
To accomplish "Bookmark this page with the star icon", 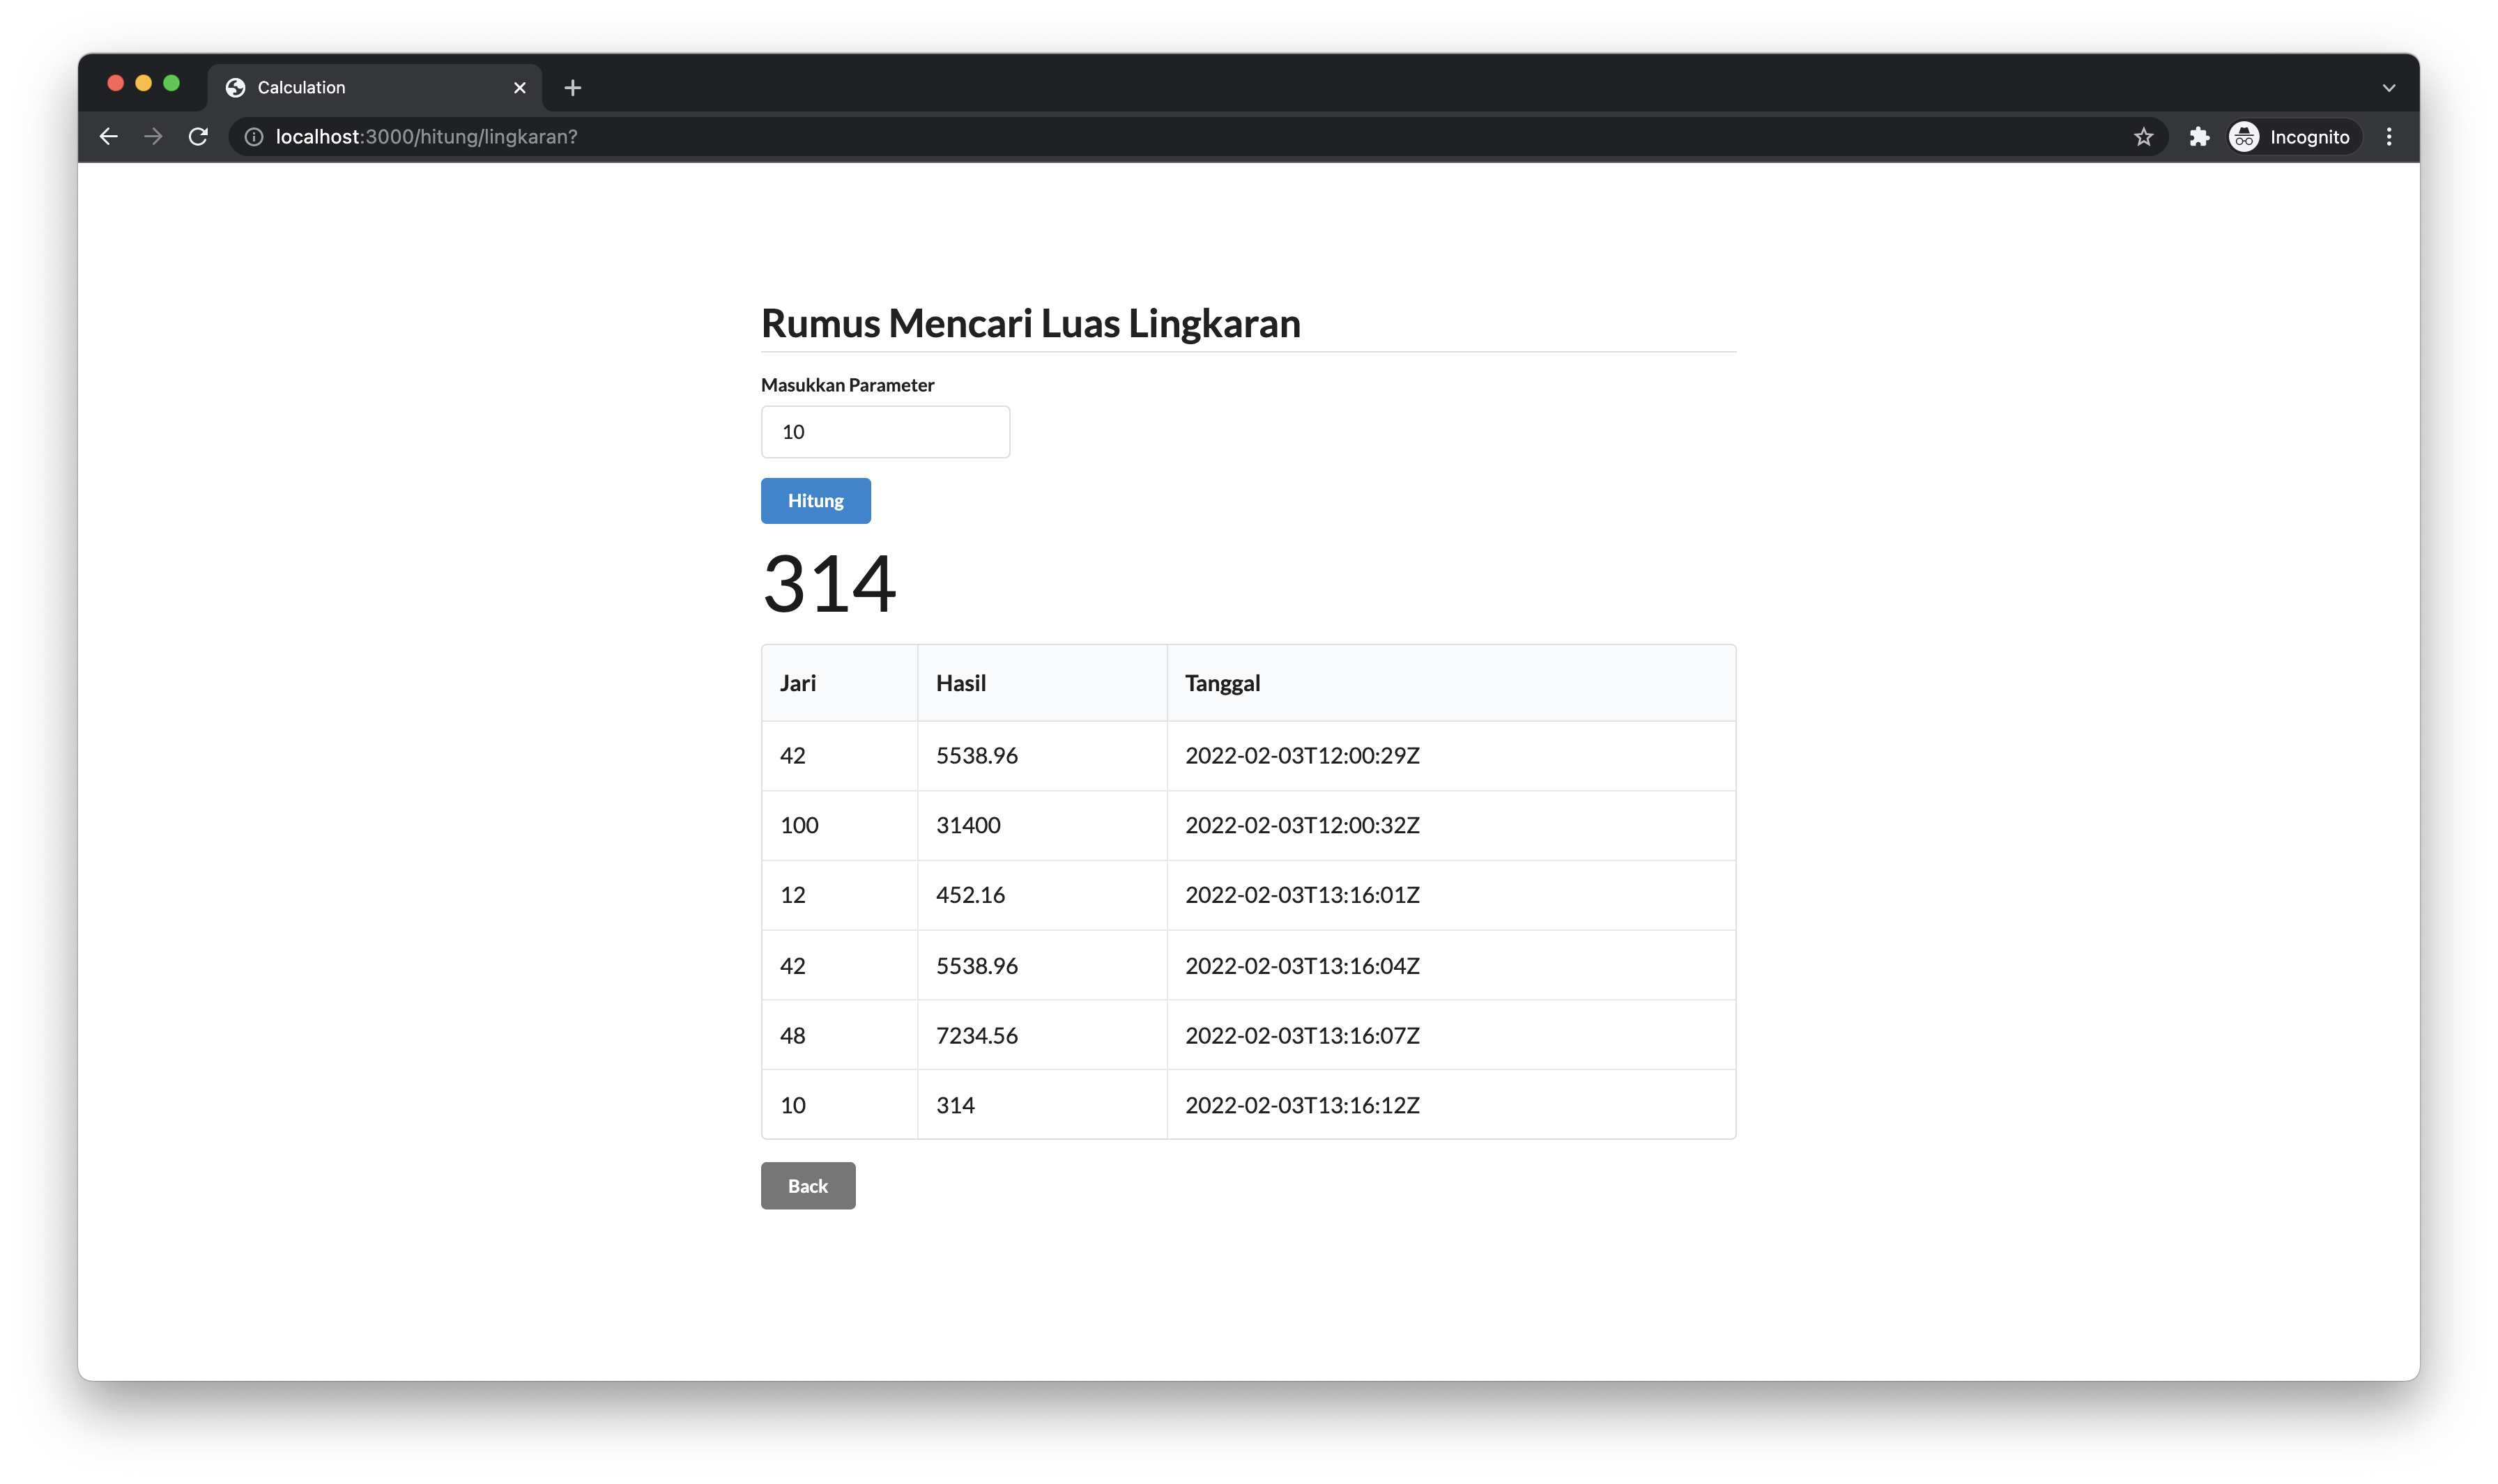I will coord(2143,137).
